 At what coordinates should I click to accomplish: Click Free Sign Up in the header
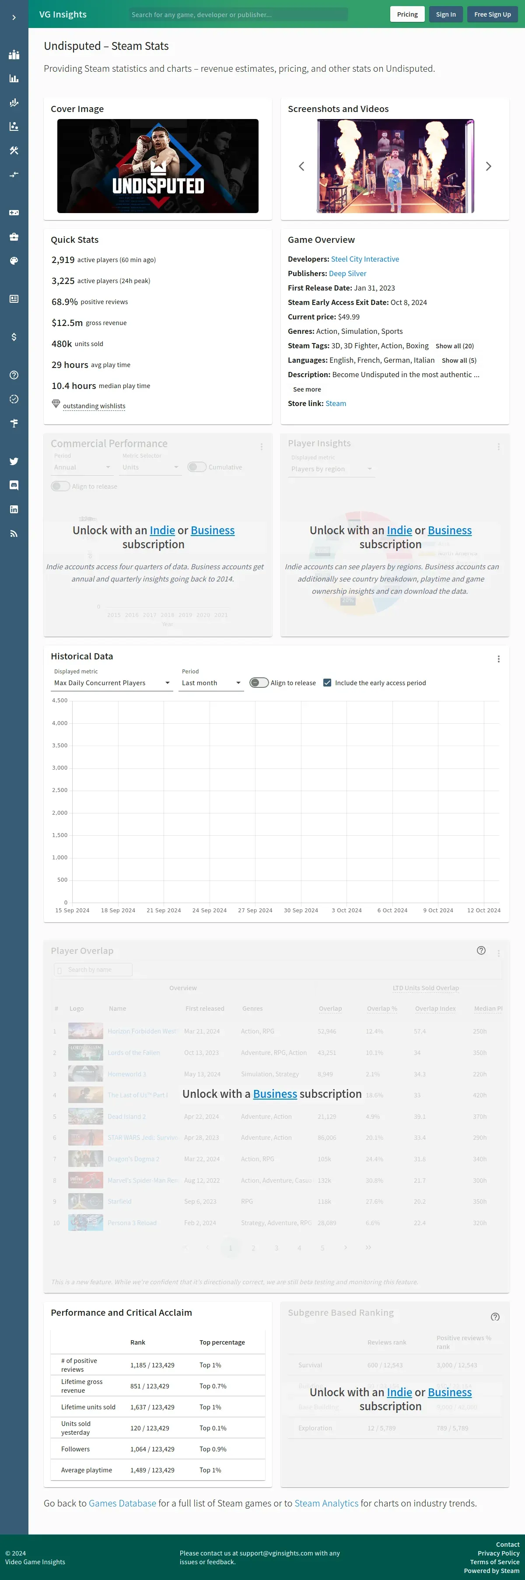(493, 14)
